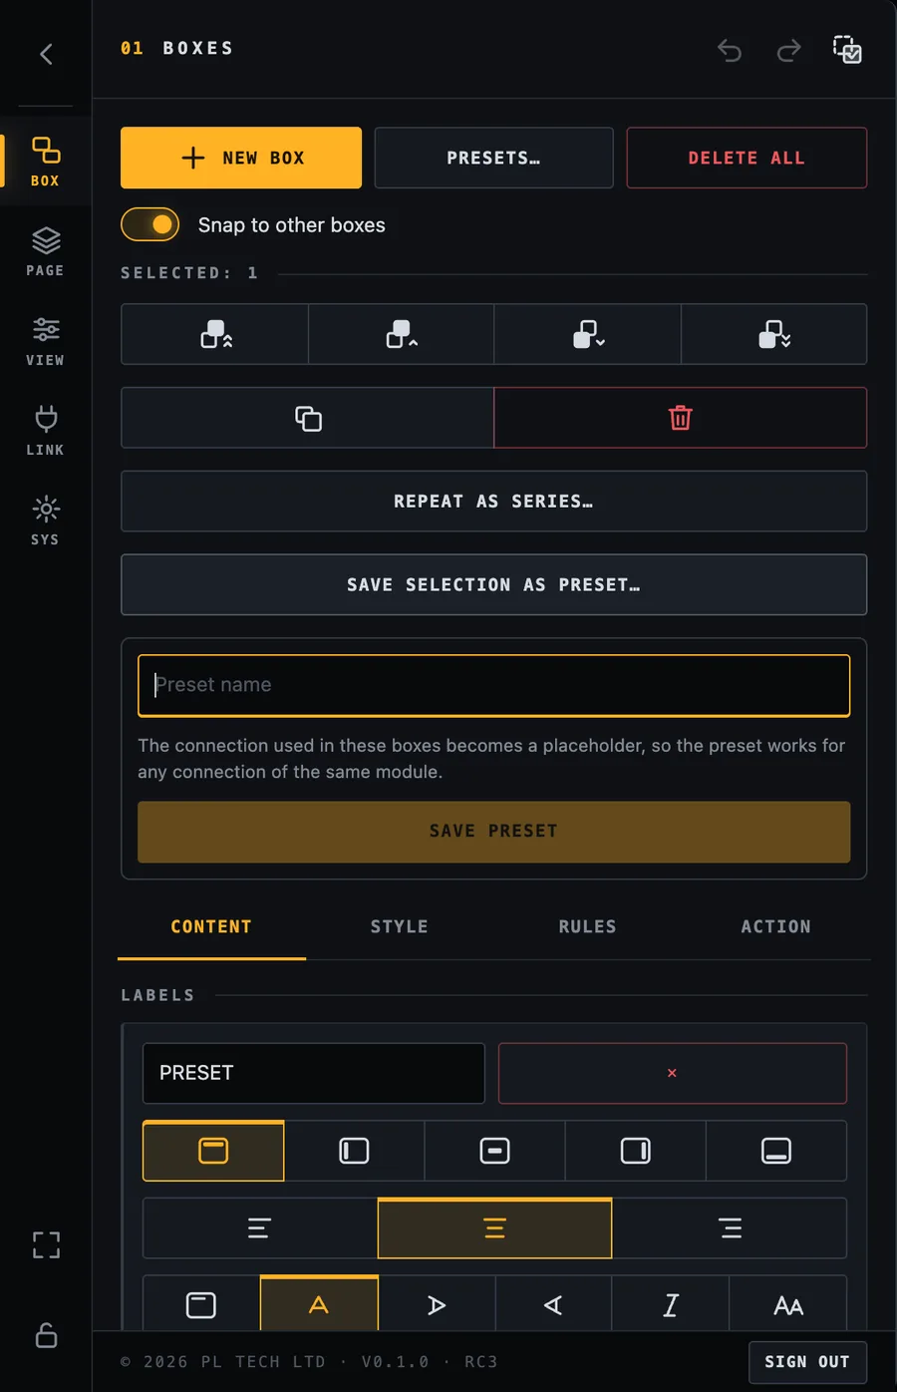Move selected box backward one level
897x1392 pixels.
click(588, 334)
